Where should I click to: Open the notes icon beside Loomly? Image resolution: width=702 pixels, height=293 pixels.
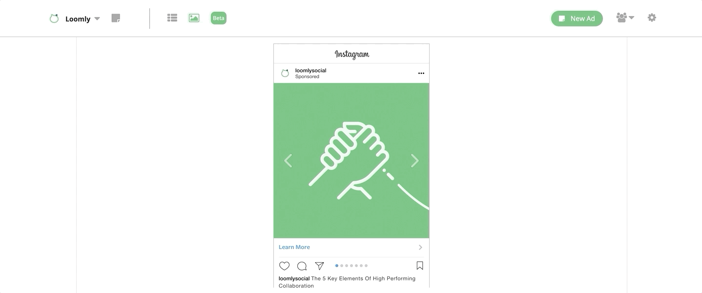click(x=116, y=18)
